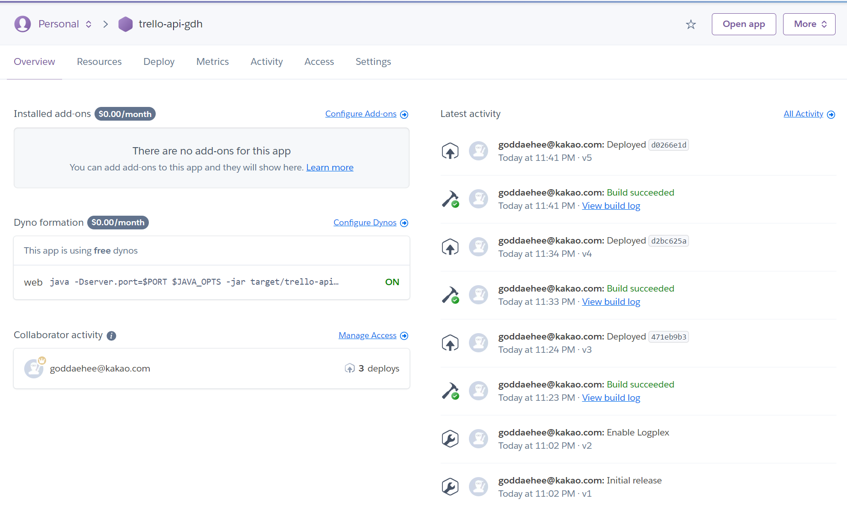Viewport: 847px width, 515px height.
Task: Click commit hash d2bc625a
Action: [668, 241]
